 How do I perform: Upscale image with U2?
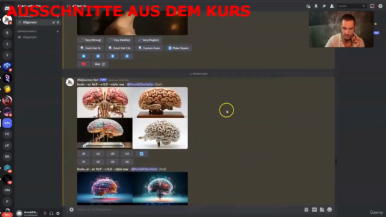point(98,154)
